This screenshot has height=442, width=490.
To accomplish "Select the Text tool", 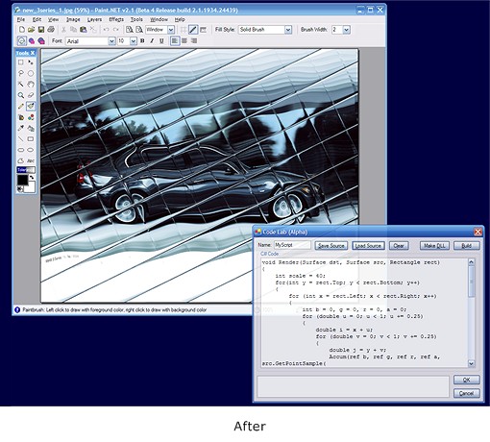I will coord(31,160).
